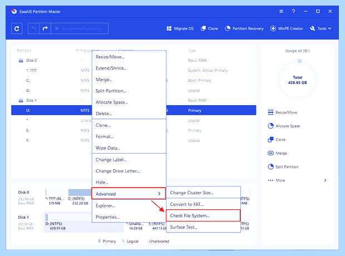
Task: Click the Disk 1 label in the disk map
Action: click(23, 217)
